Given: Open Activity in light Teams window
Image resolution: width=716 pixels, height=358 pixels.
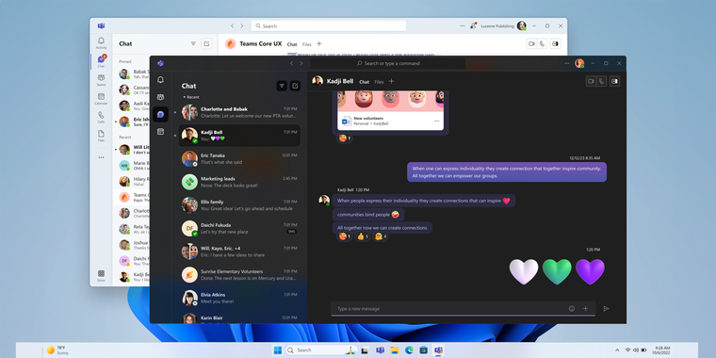Looking at the screenshot, I should pyautogui.click(x=101, y=43).
